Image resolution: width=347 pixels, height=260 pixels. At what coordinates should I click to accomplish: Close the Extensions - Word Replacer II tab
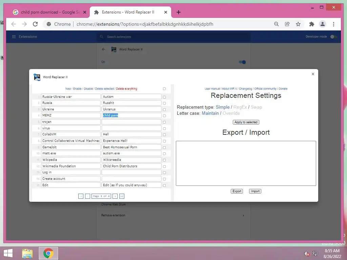click(165, 12)
